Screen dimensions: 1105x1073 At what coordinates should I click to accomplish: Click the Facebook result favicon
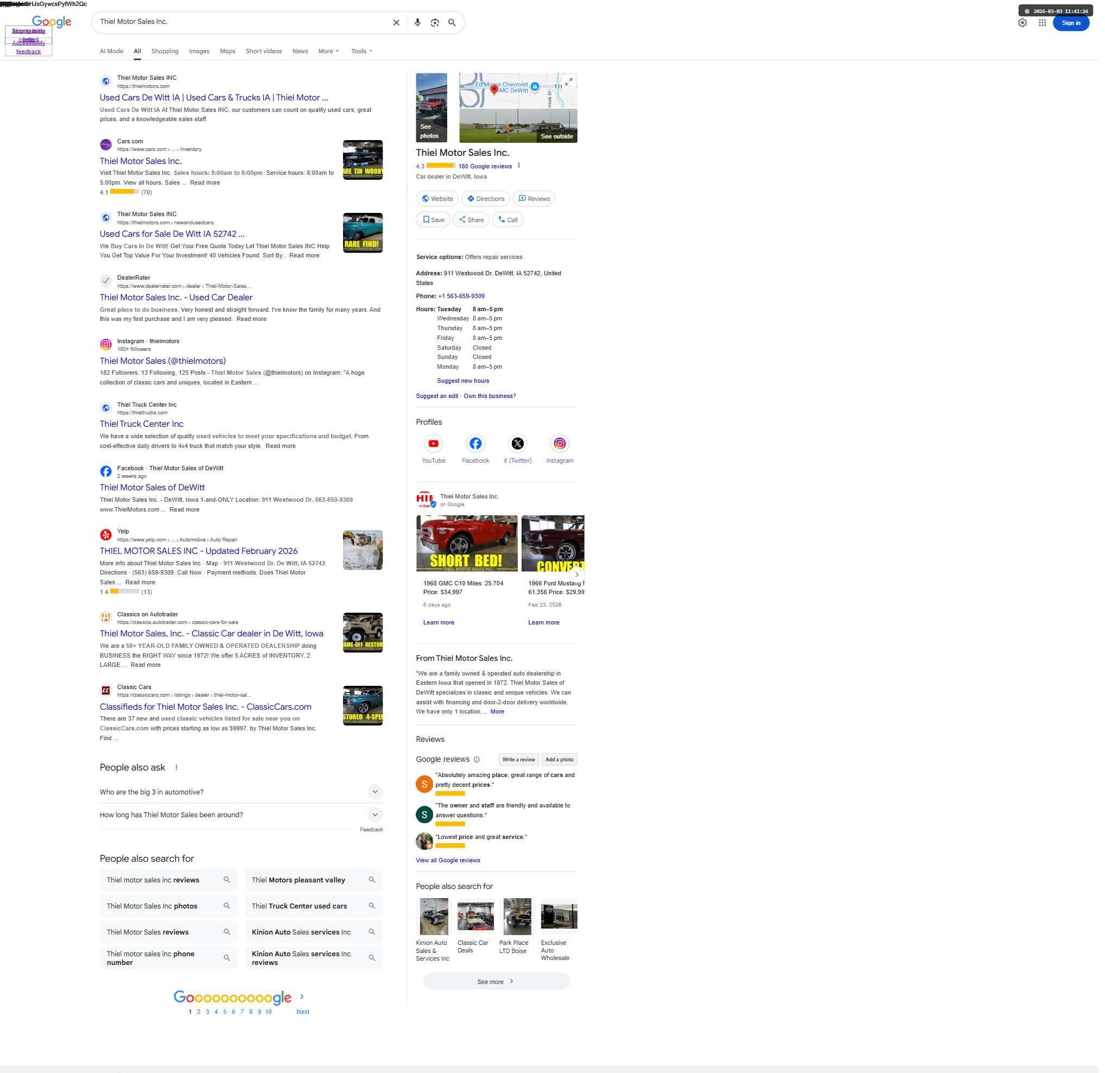point(105,472)
